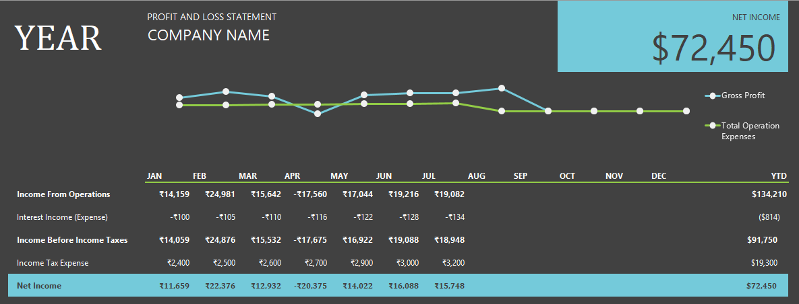This screenshot has height=304, width=799.
Task: Select the Net Income row label
Action: [39, 286]
